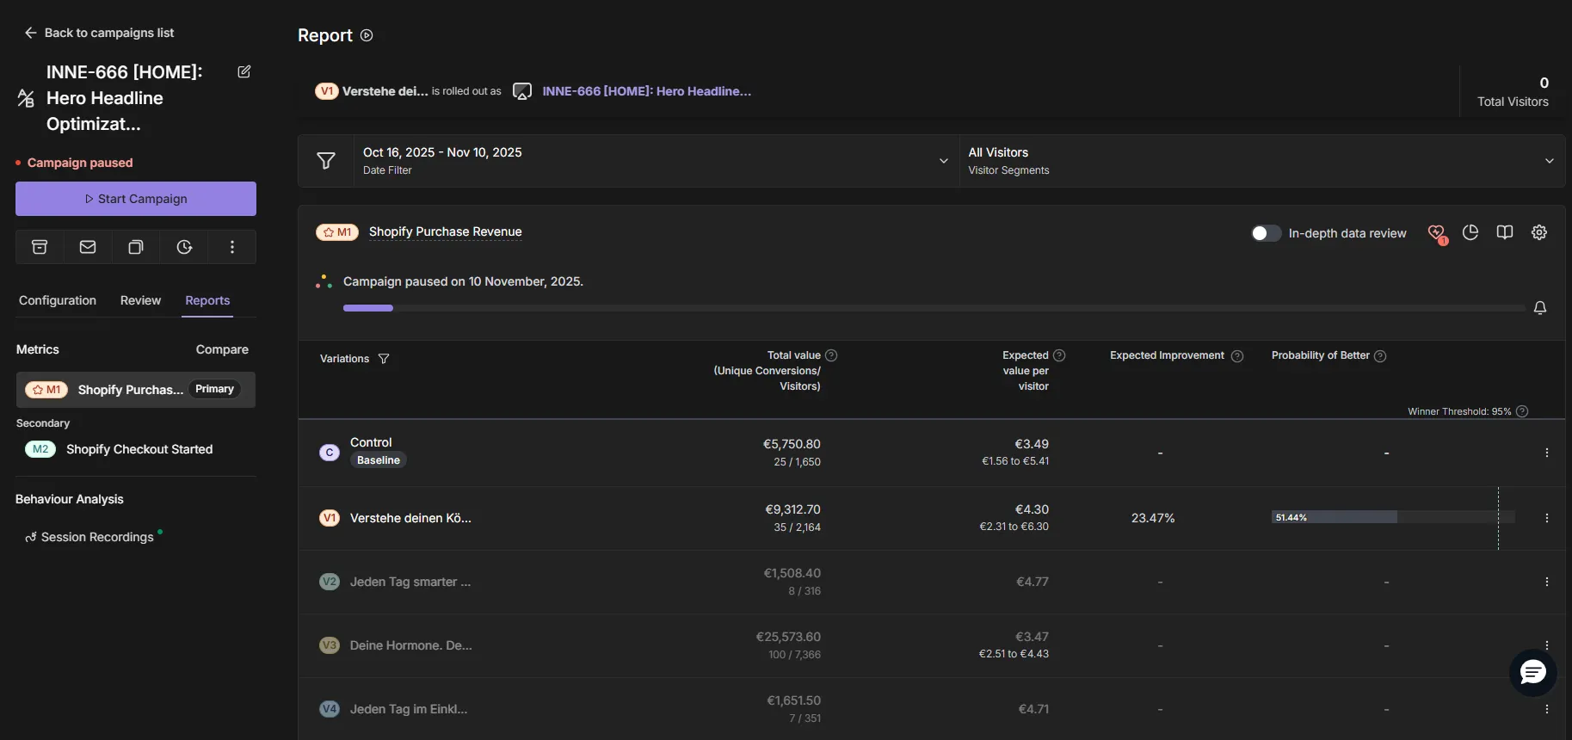1572x740 pixels.
Task: Toggle In-depth data review switch
Action: coord(1266,233)
